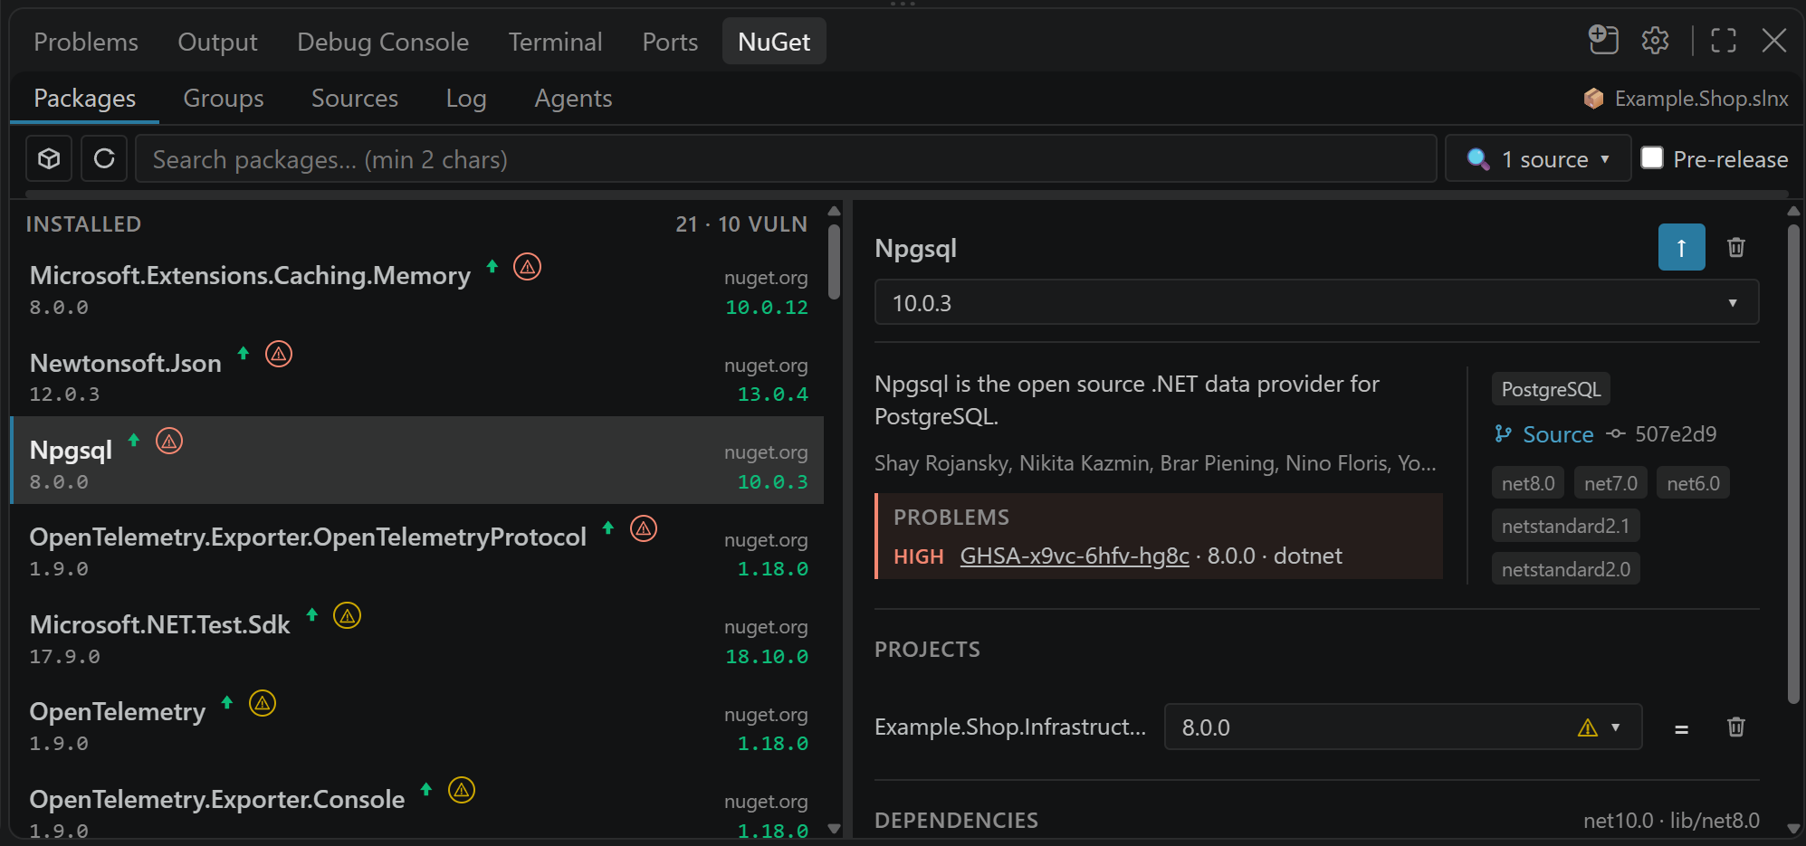Click the equals icon in Projects row
1806x846 pixels.
1681,728
